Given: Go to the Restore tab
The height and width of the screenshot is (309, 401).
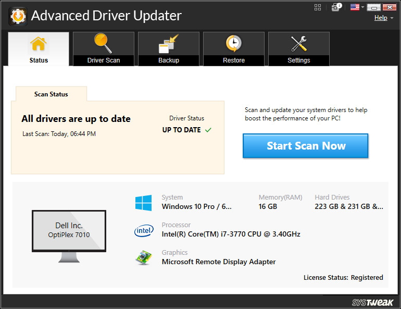Looking at the screenshot, I should 234,49.
